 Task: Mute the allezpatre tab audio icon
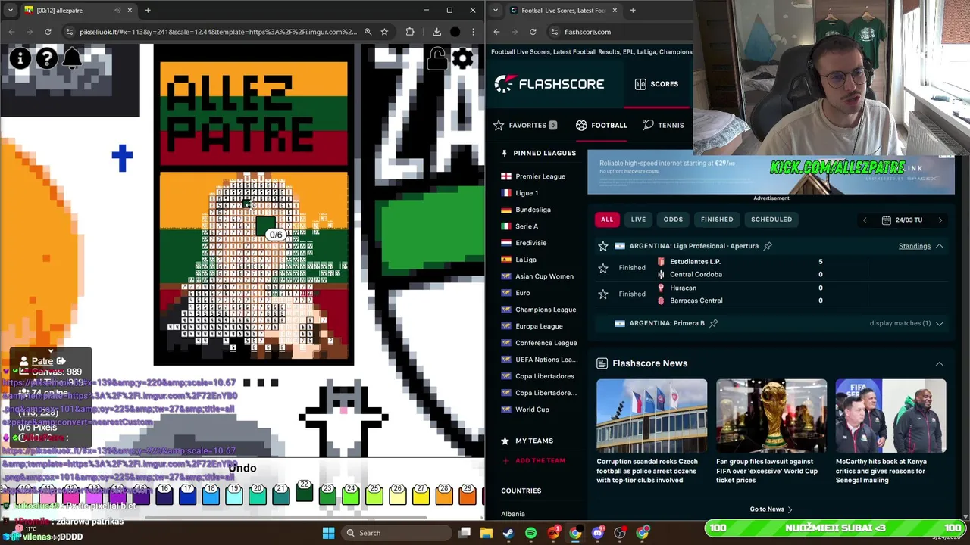[x=117, y=11]
